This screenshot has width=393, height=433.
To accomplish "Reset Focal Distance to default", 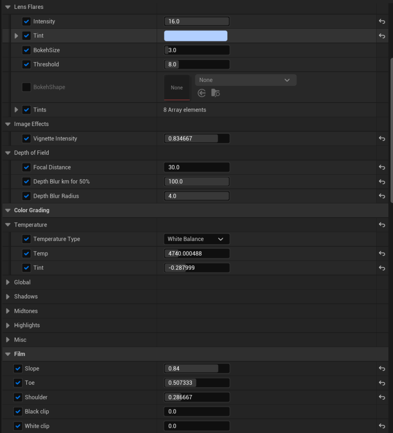I will click(x=382, y=167).
